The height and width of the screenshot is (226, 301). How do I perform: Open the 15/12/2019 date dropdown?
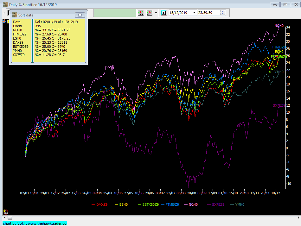click(194, 13)
